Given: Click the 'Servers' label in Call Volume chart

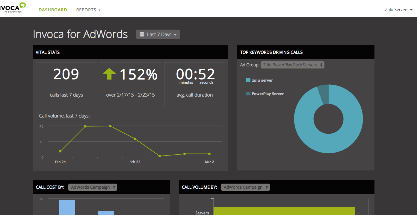Looking at the screenshot, I should pyautogui.click(x=202, y=213).
